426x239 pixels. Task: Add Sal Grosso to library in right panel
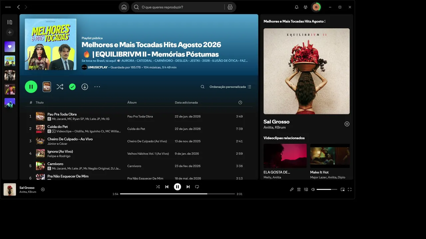(x=347, y=124)
